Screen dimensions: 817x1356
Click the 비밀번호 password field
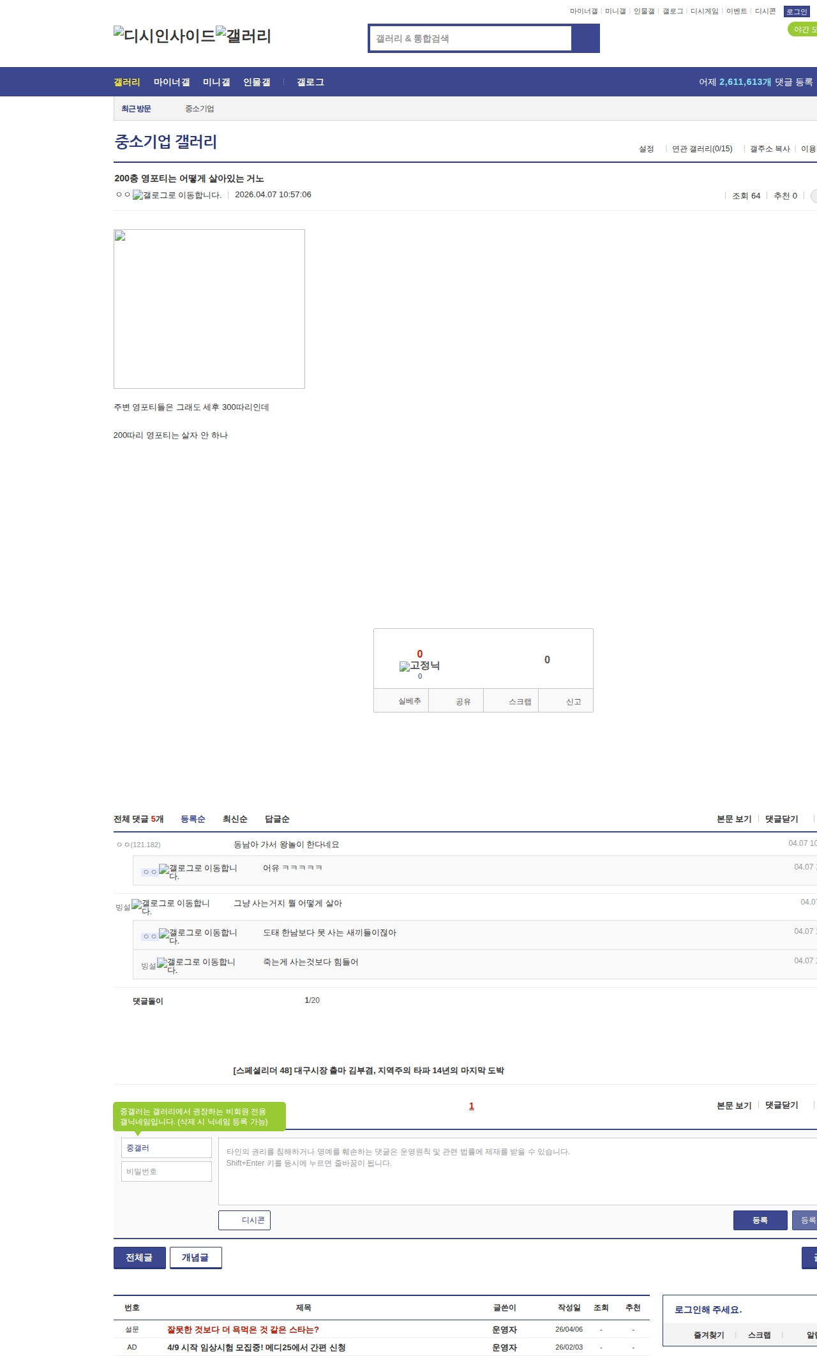(167, 1171)
